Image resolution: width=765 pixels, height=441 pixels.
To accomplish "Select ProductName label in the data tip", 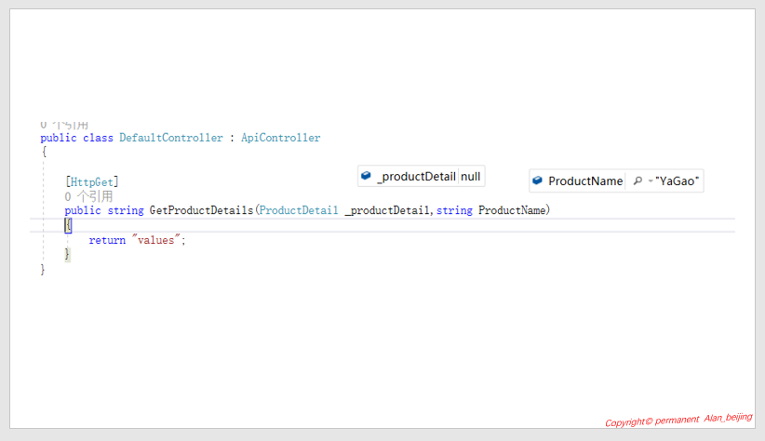I will 585,181.
